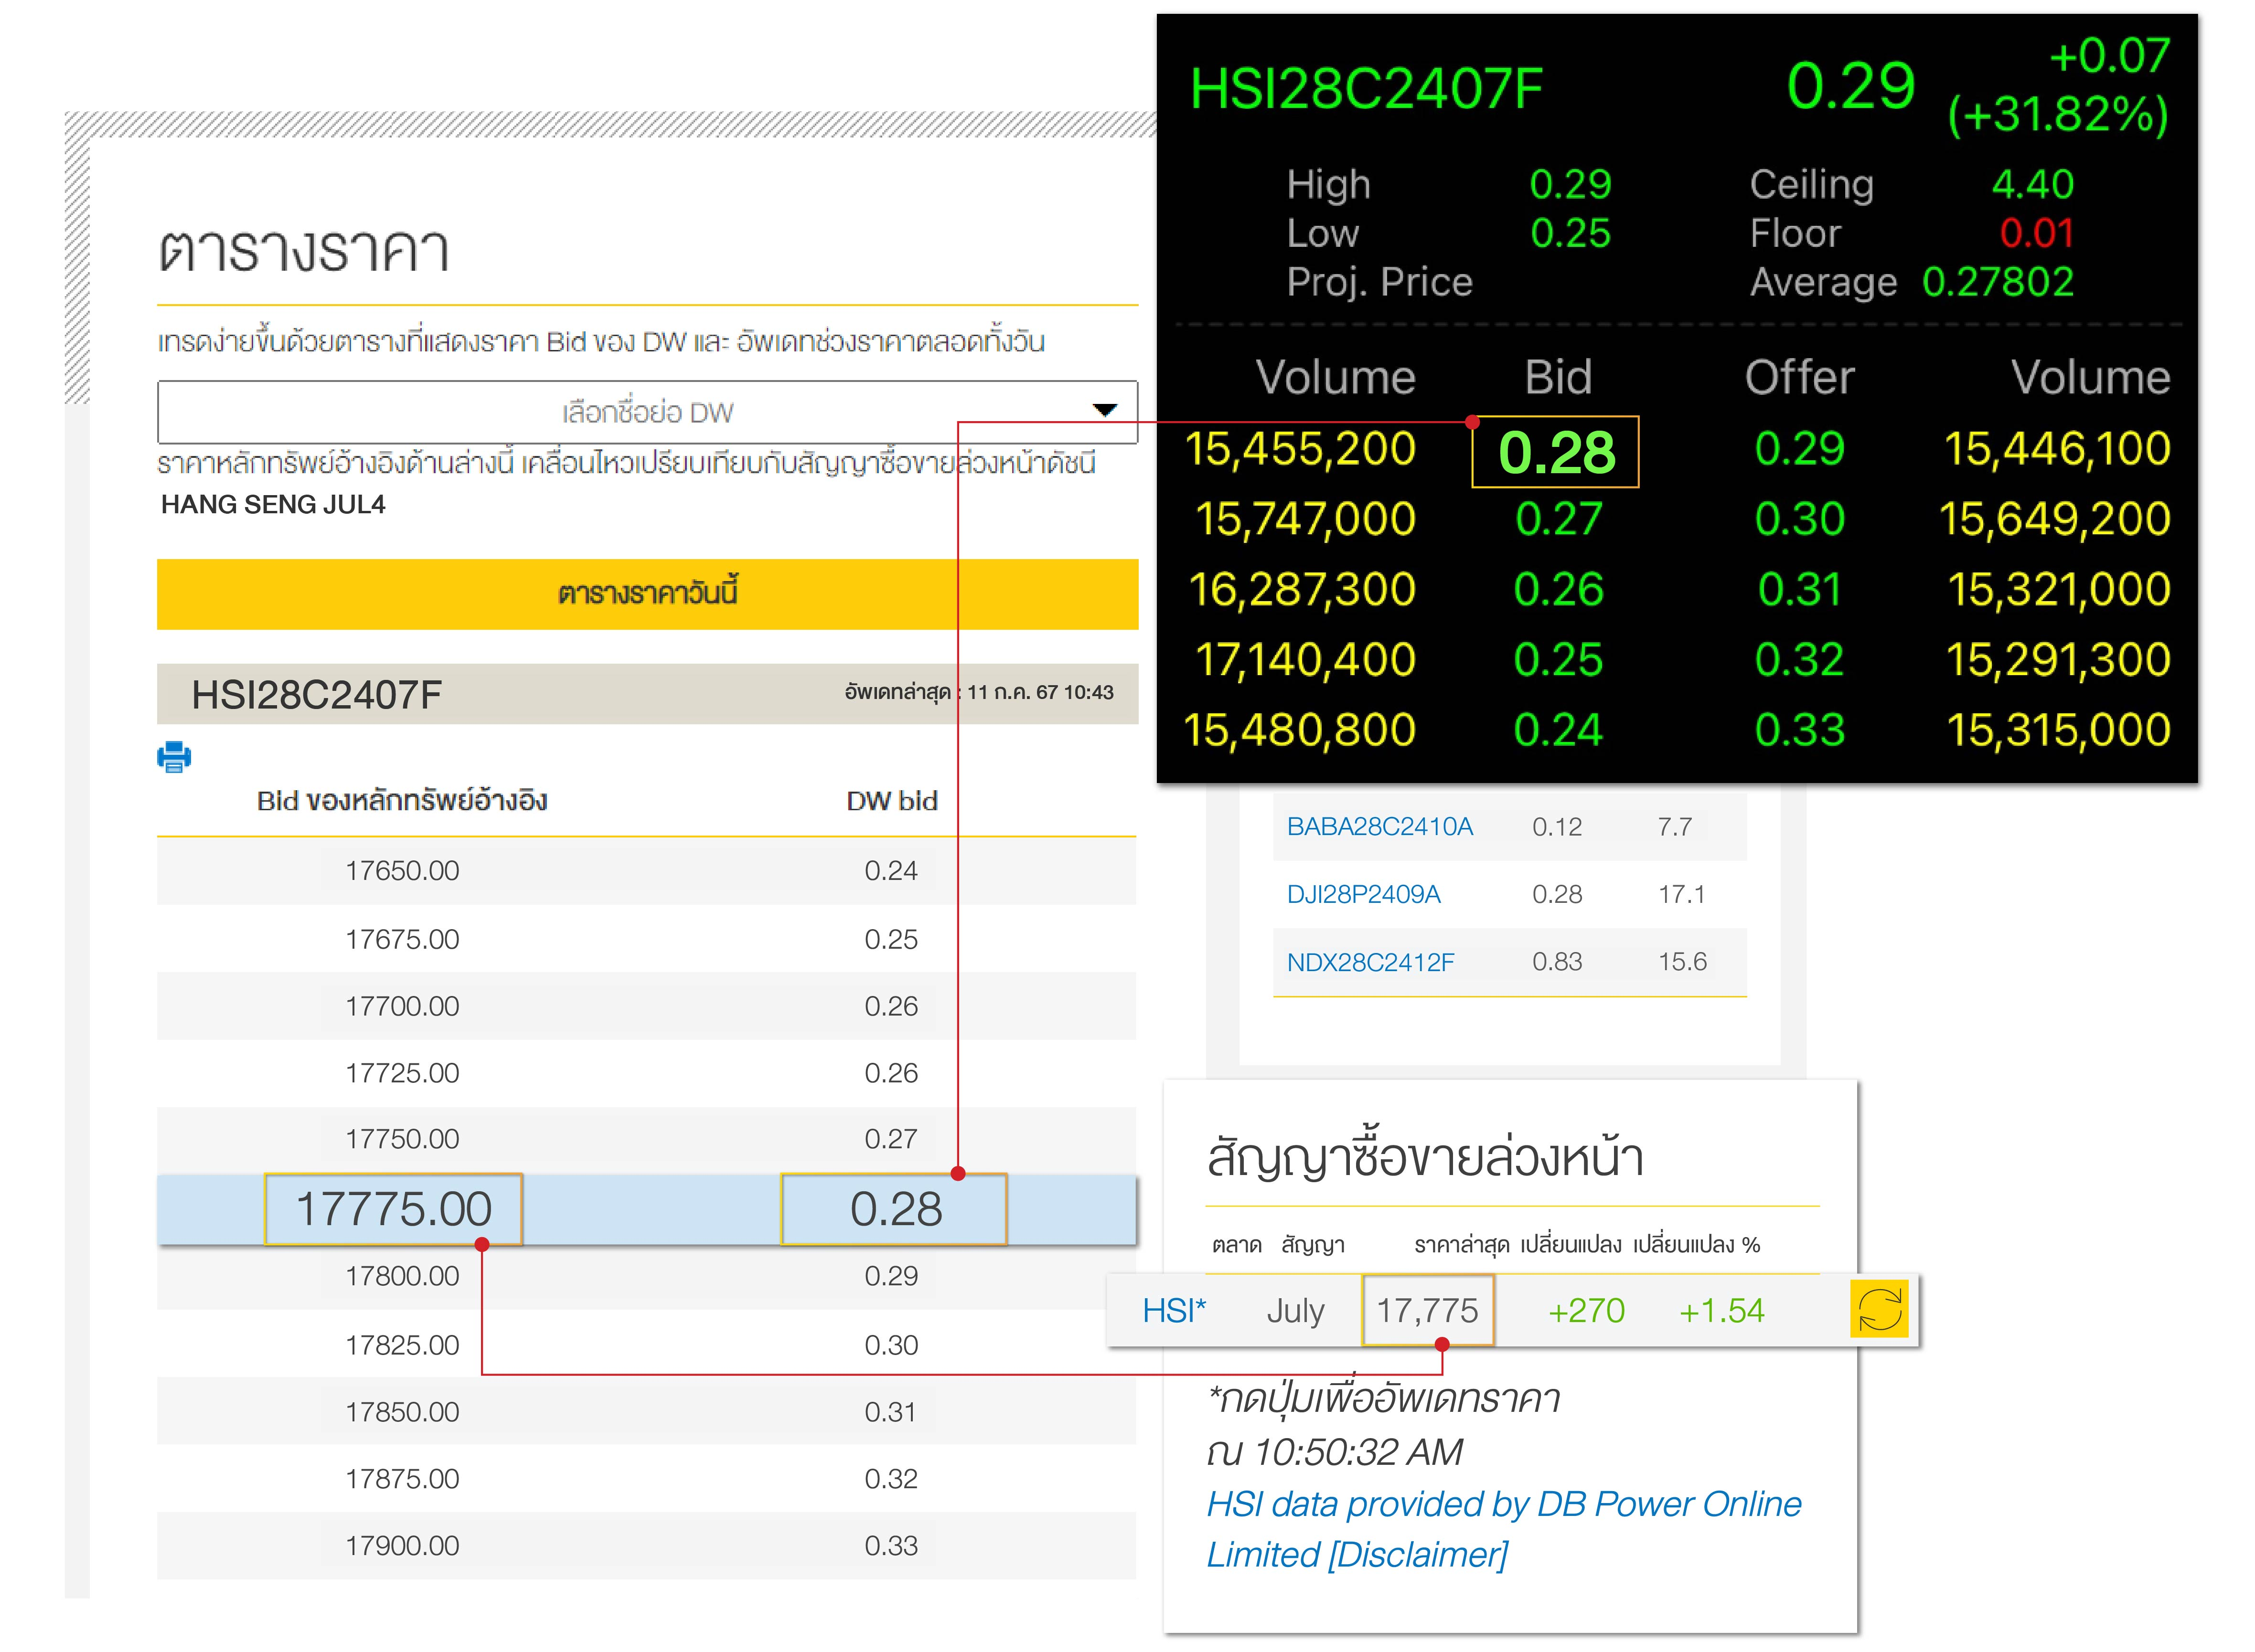This screenshot has height=1652, width=2255.
Task: Click the highlighted 17775.00 bid cell
Action: click(393, 1209)
